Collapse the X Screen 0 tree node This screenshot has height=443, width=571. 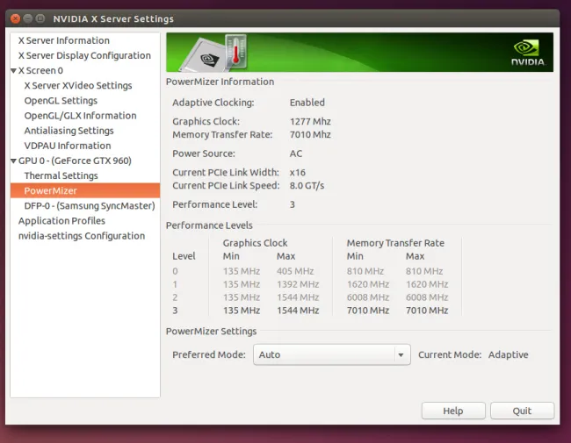pos(13,70)
